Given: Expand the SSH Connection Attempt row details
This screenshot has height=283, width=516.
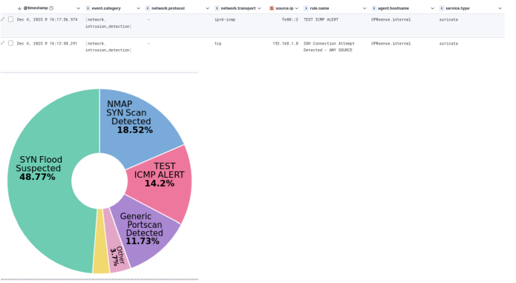Looking at the screenshot, I should 3,43.
